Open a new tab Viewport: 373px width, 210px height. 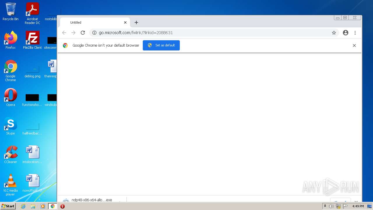point(136,22)
